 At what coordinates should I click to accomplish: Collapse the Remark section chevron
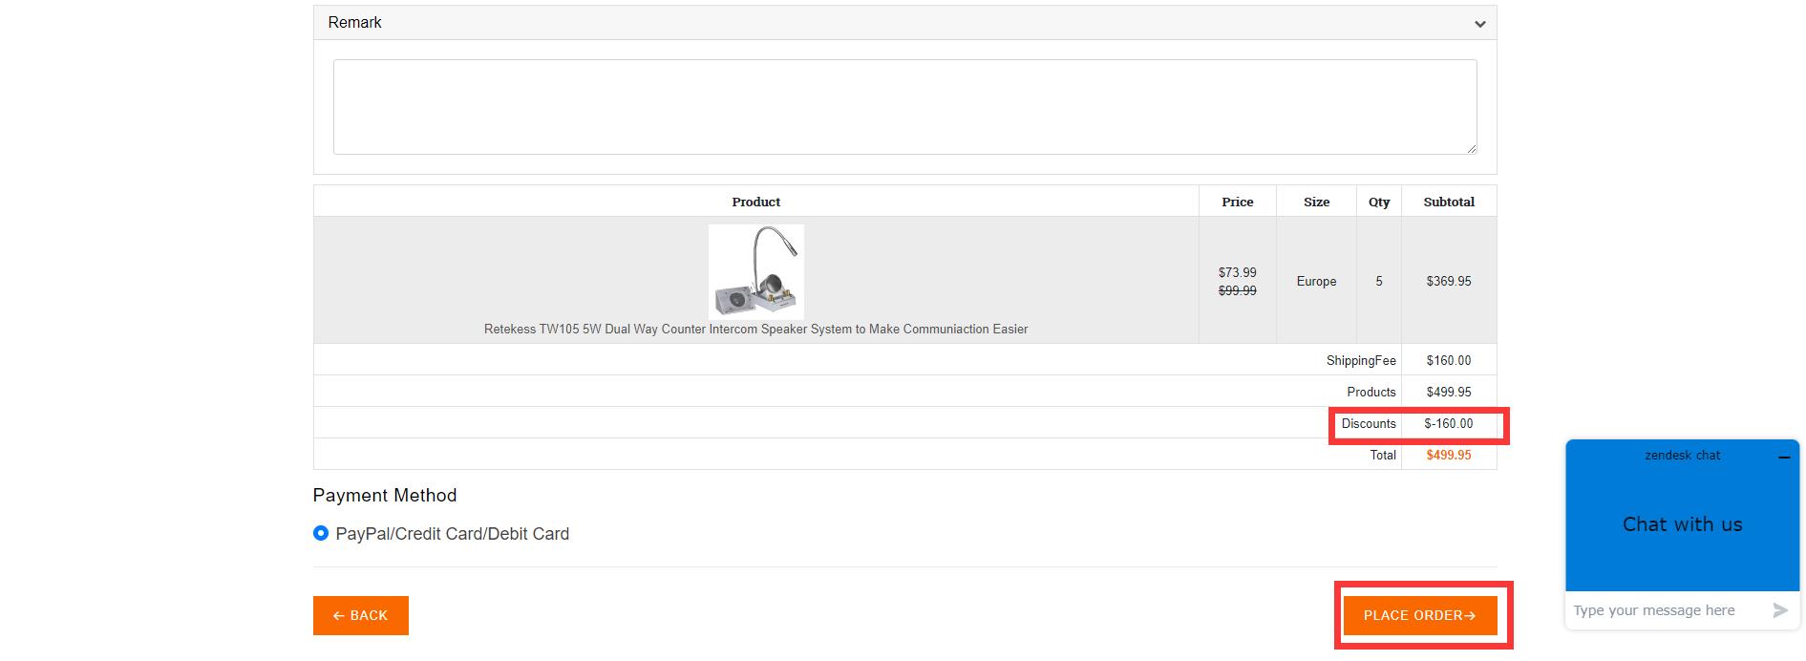click(1479, 24)
